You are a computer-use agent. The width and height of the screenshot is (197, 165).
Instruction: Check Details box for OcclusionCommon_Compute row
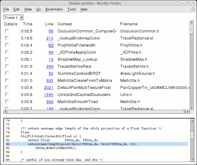pos(7,31)
